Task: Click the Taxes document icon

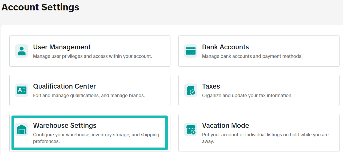Action: pos(190,90)
